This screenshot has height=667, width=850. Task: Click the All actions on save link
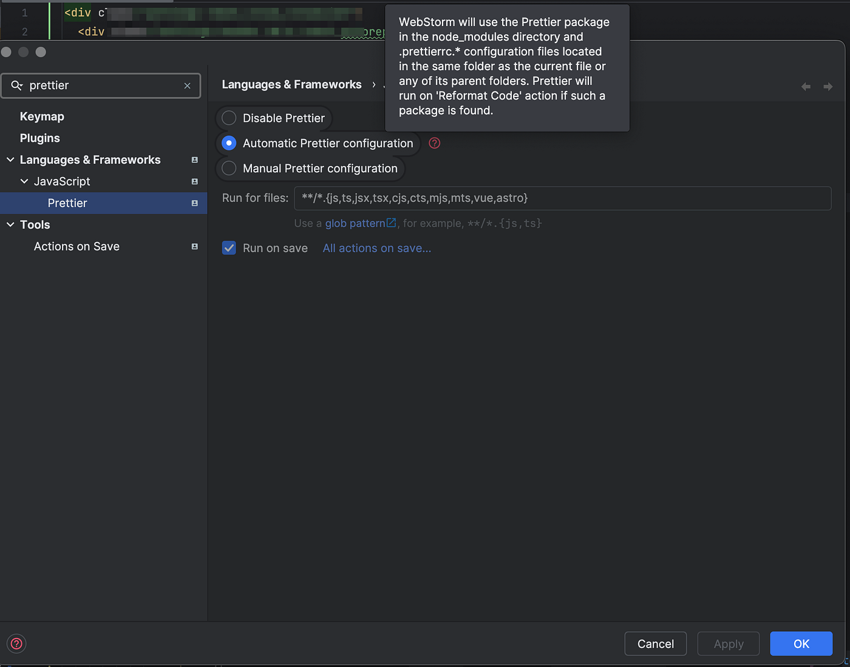click(376, 247)
